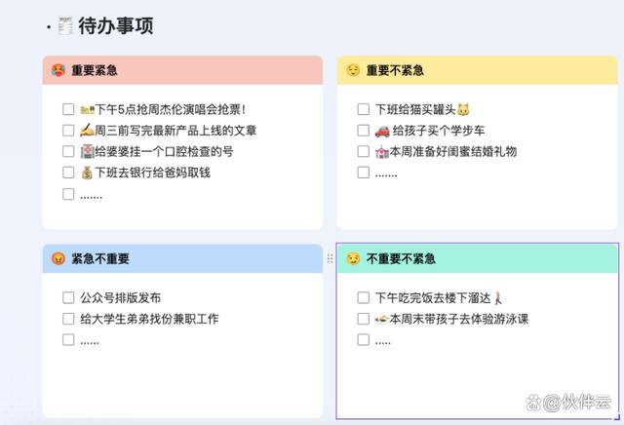The height and width of the screenshot is (425, 624).
Task: Click the drag handle beside 不重要不紧急 card
Action: point(330,259)
